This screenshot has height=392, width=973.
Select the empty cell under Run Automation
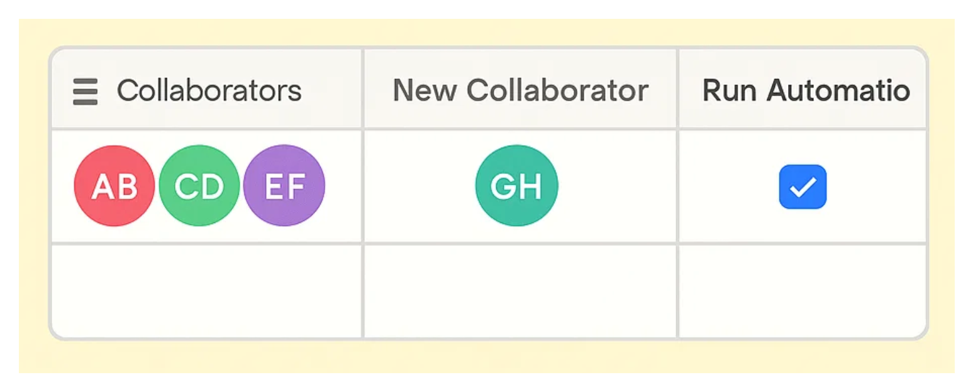coord(802,291)
